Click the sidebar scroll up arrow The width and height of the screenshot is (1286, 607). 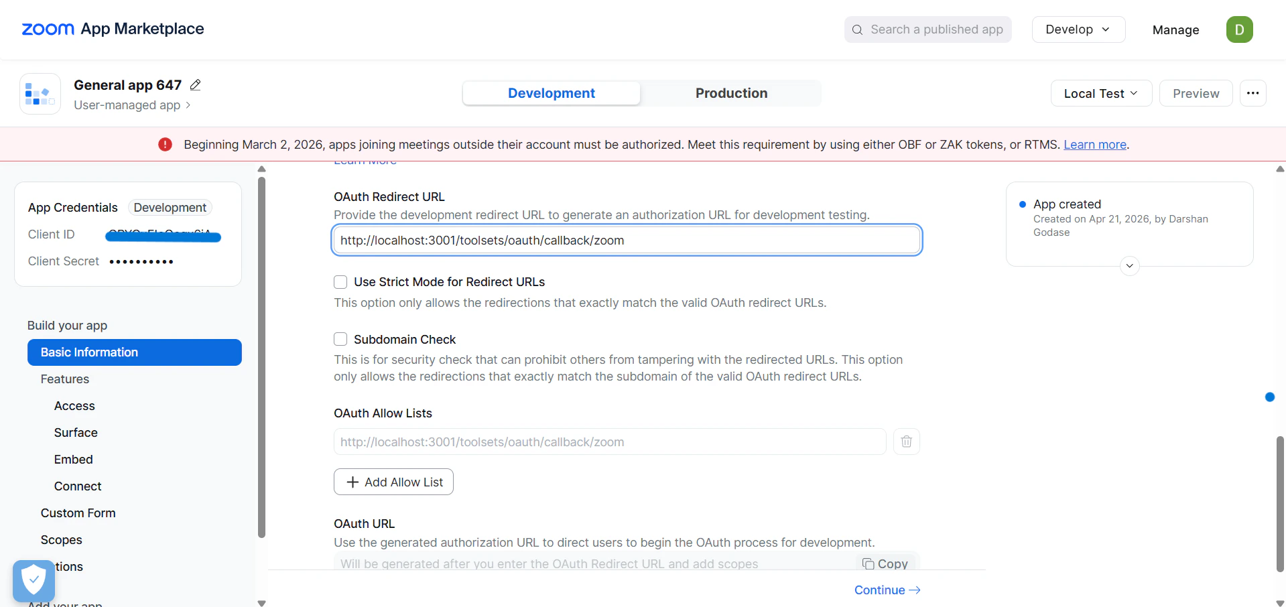[x=261, y=169]
